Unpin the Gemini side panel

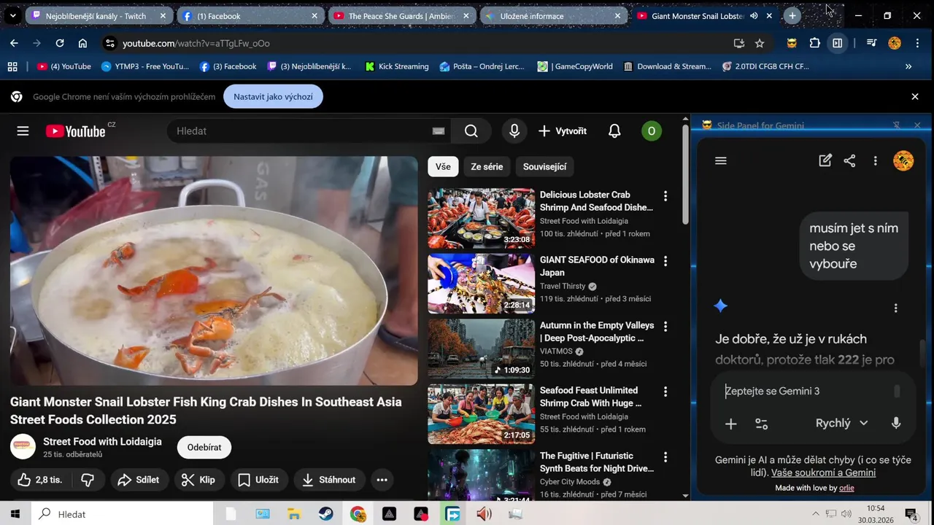pyautogui.click(x=898, y=125)
